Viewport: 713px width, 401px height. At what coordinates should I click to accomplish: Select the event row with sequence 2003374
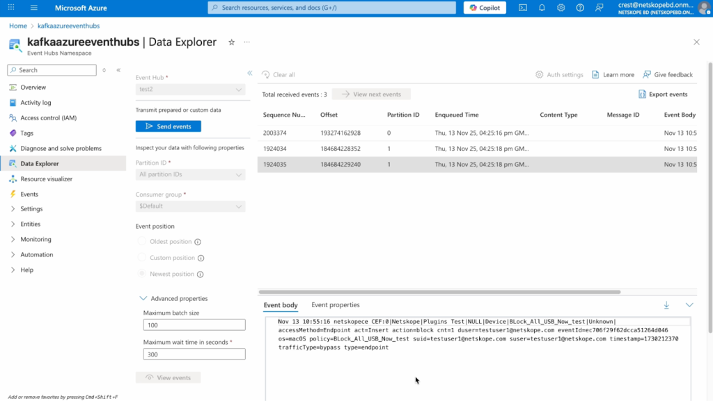[477, 133]
